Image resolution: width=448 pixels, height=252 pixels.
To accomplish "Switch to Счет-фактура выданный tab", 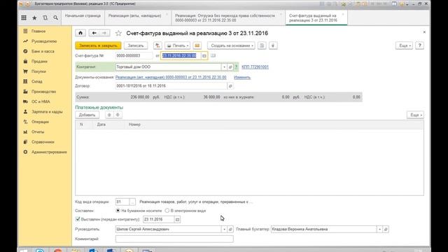I will pos(316,18).
